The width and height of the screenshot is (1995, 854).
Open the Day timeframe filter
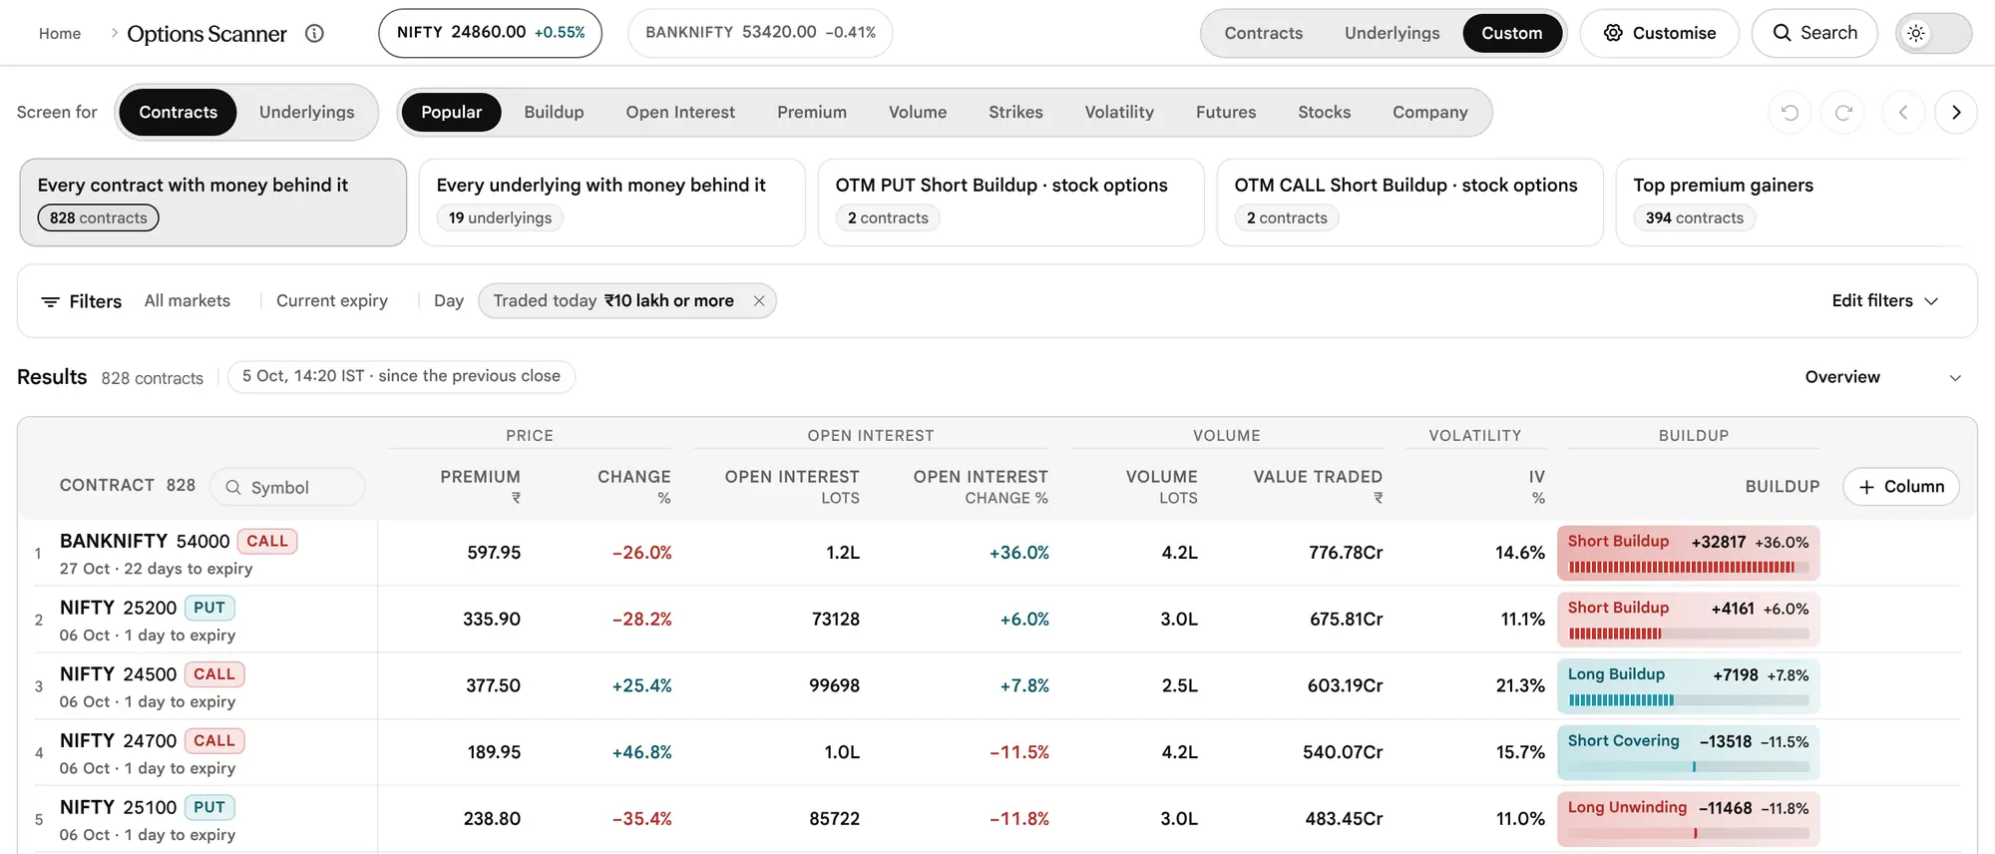click(x=449, y=301)
